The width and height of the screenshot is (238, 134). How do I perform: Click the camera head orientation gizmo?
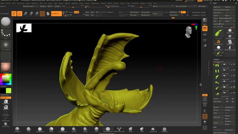pos(189,32)
